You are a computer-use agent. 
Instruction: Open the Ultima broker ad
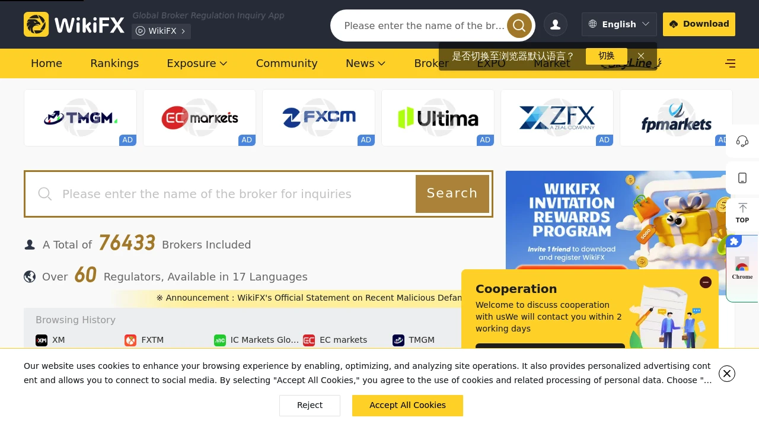[438, 117]
